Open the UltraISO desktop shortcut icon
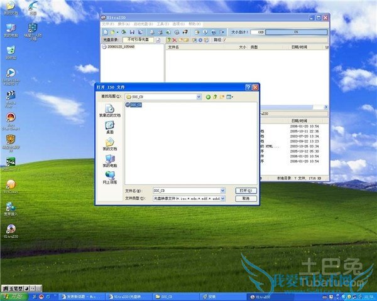 (x=11, y=231)
